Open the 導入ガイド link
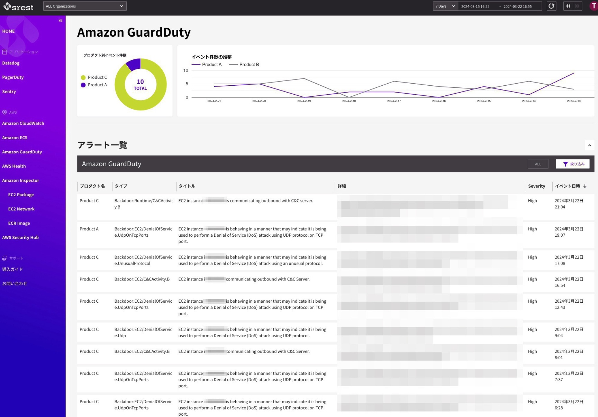The height and width of the screenshot is (417, 598). tap(12, 269)
